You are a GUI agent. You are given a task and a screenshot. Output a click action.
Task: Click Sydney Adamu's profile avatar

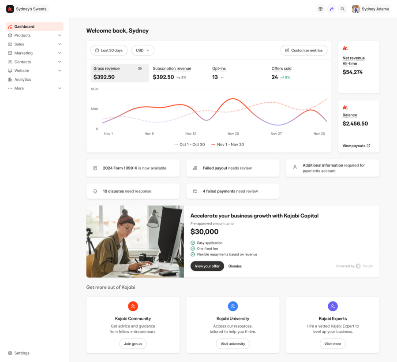click(356, 9)
